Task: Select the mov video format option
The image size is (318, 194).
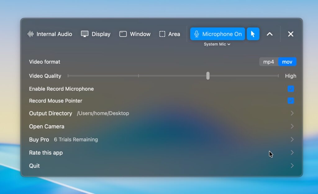Action: [x=287, y=62]
